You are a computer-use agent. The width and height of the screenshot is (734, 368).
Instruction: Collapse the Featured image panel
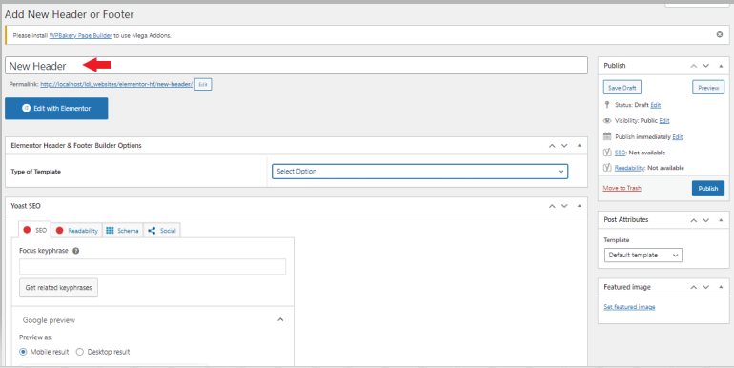click(x=721, y=287)
